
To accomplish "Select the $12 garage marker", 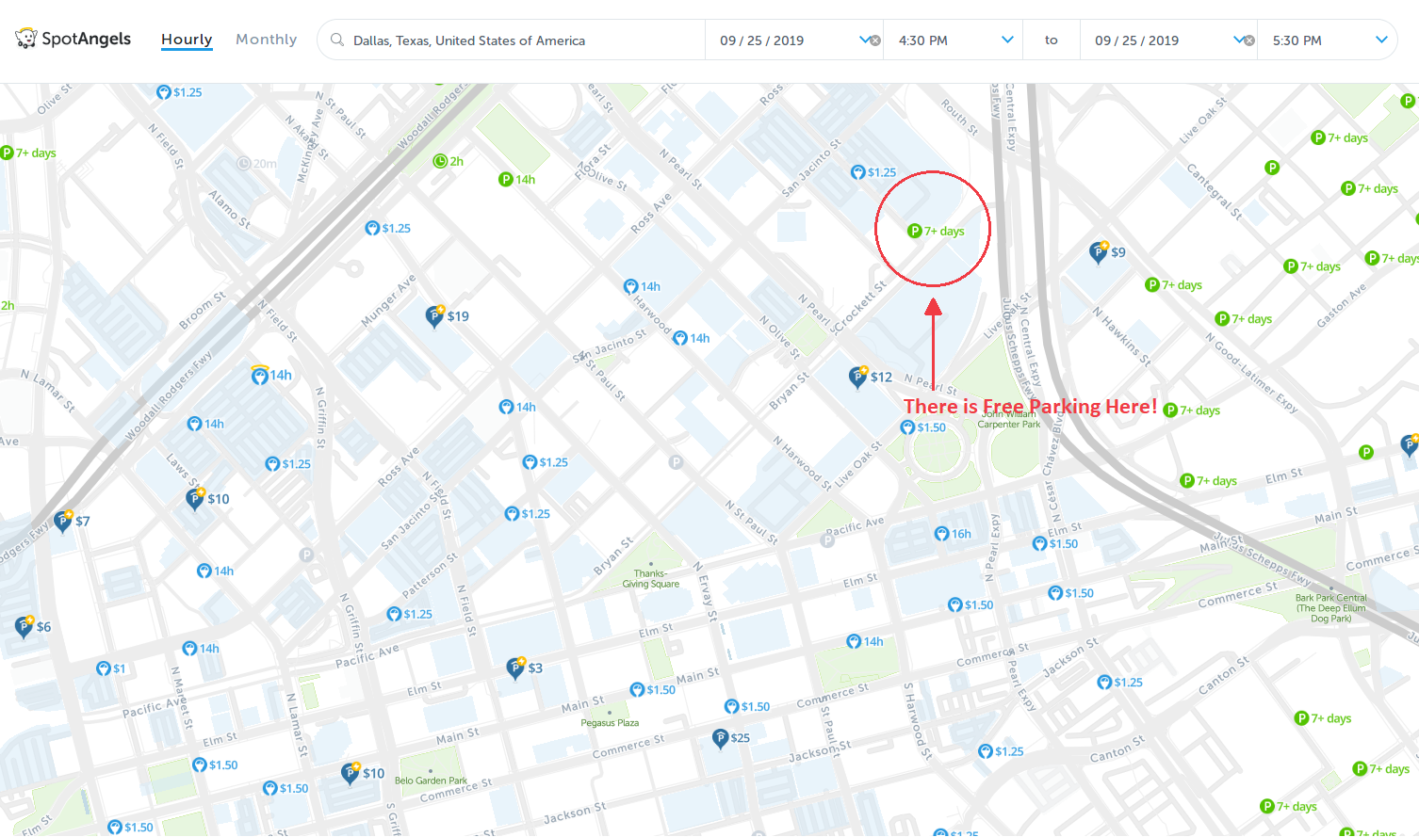I will click(870, 377).
